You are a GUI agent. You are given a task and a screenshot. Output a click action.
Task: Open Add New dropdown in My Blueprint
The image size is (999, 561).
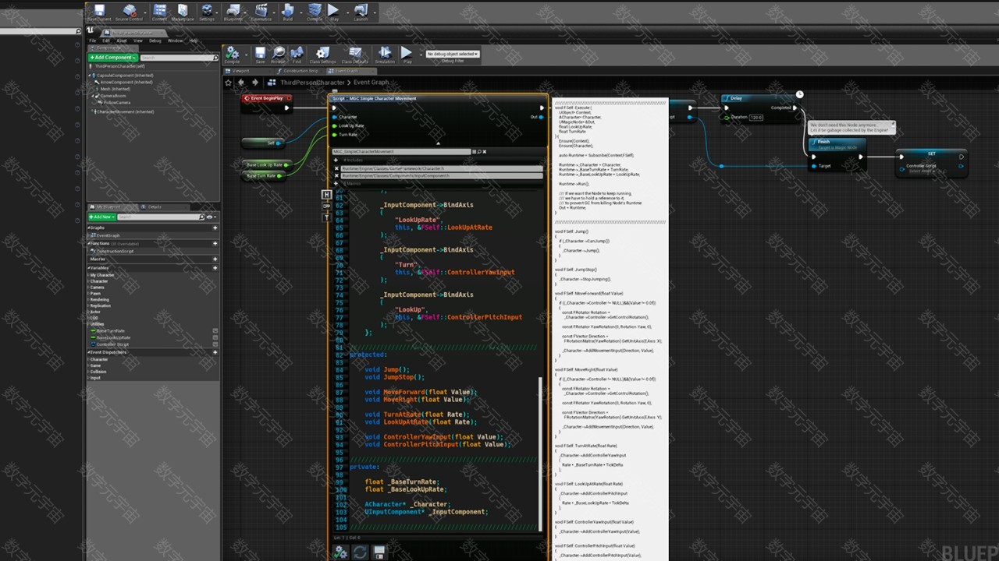pyautogui.click(x=101, y=217)
